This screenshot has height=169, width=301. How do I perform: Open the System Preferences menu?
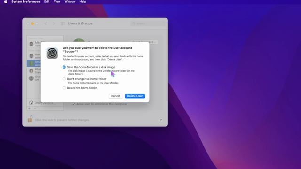(x=25, y=2)
